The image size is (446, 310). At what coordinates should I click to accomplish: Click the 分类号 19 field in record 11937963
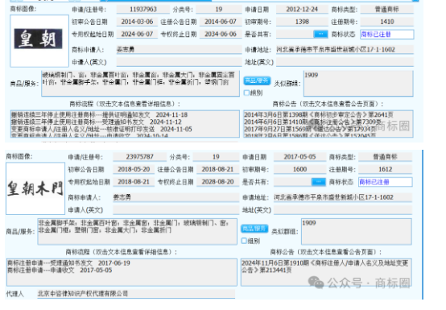point(219,10)
